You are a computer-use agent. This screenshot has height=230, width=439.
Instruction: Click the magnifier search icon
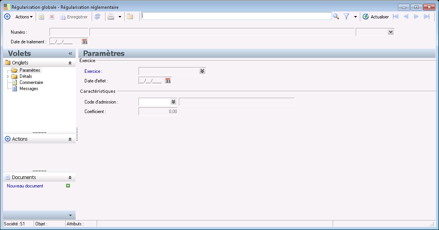pyautogui.click(x=336, y=16)
